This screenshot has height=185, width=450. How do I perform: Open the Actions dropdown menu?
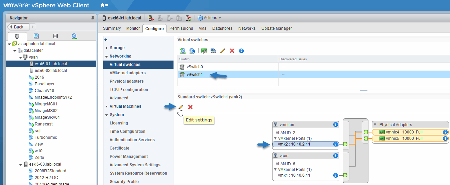coord(209,18)
